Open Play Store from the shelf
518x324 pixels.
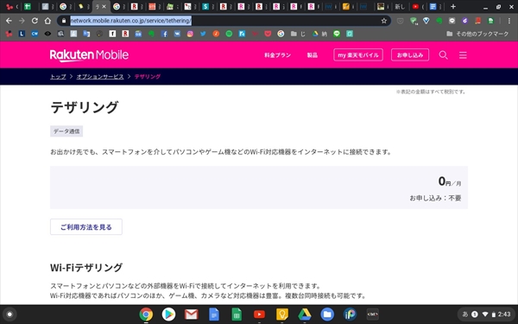click(x=168, y=314)
